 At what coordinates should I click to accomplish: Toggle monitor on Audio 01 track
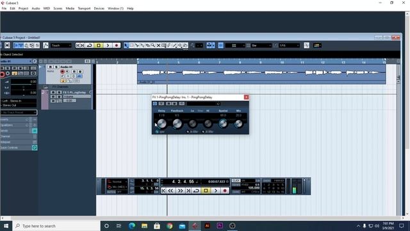67,71
